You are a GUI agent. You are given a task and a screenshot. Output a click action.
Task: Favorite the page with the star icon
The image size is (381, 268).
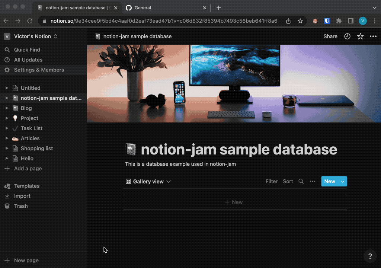click(x=360, y=36)
